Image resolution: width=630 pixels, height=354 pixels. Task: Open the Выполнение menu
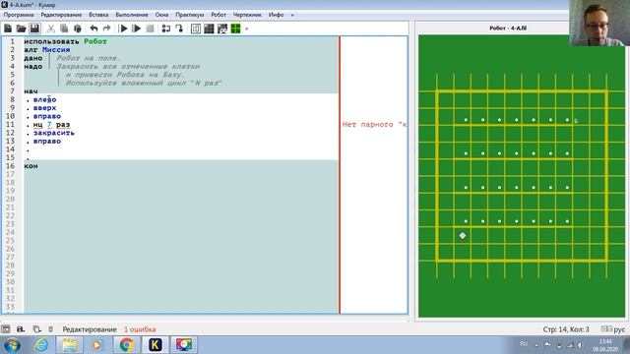point(132,15)
